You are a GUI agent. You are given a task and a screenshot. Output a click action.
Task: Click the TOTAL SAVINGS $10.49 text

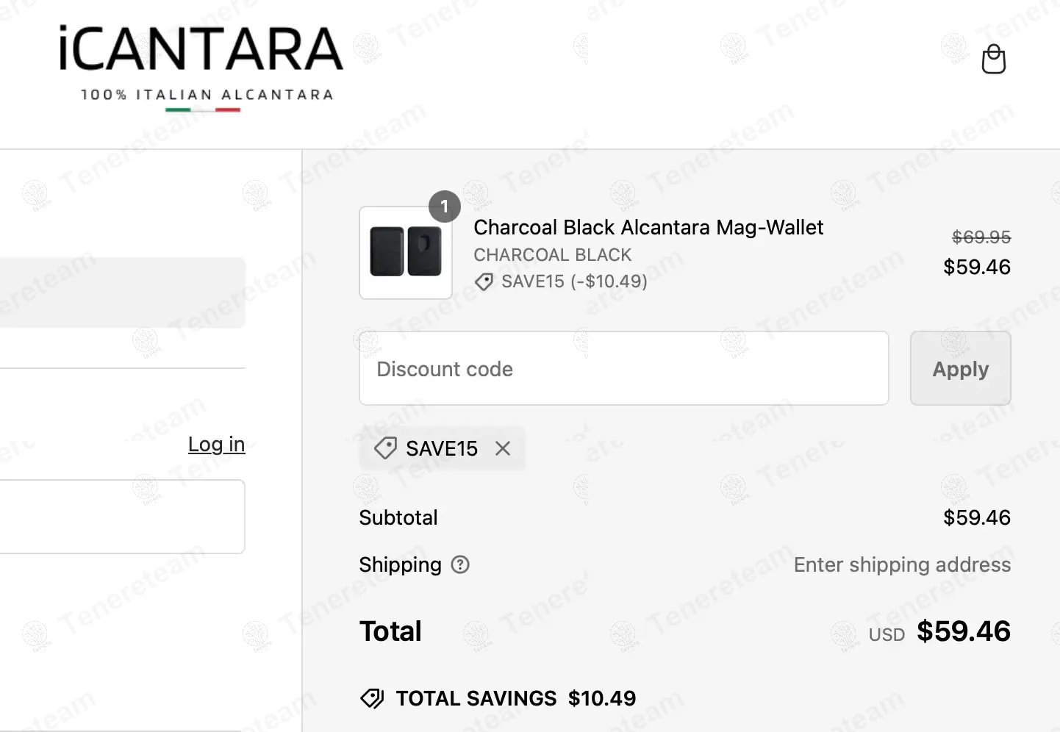(516, 698)
